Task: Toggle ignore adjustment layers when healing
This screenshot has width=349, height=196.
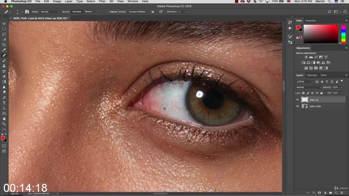Action: 153,12
